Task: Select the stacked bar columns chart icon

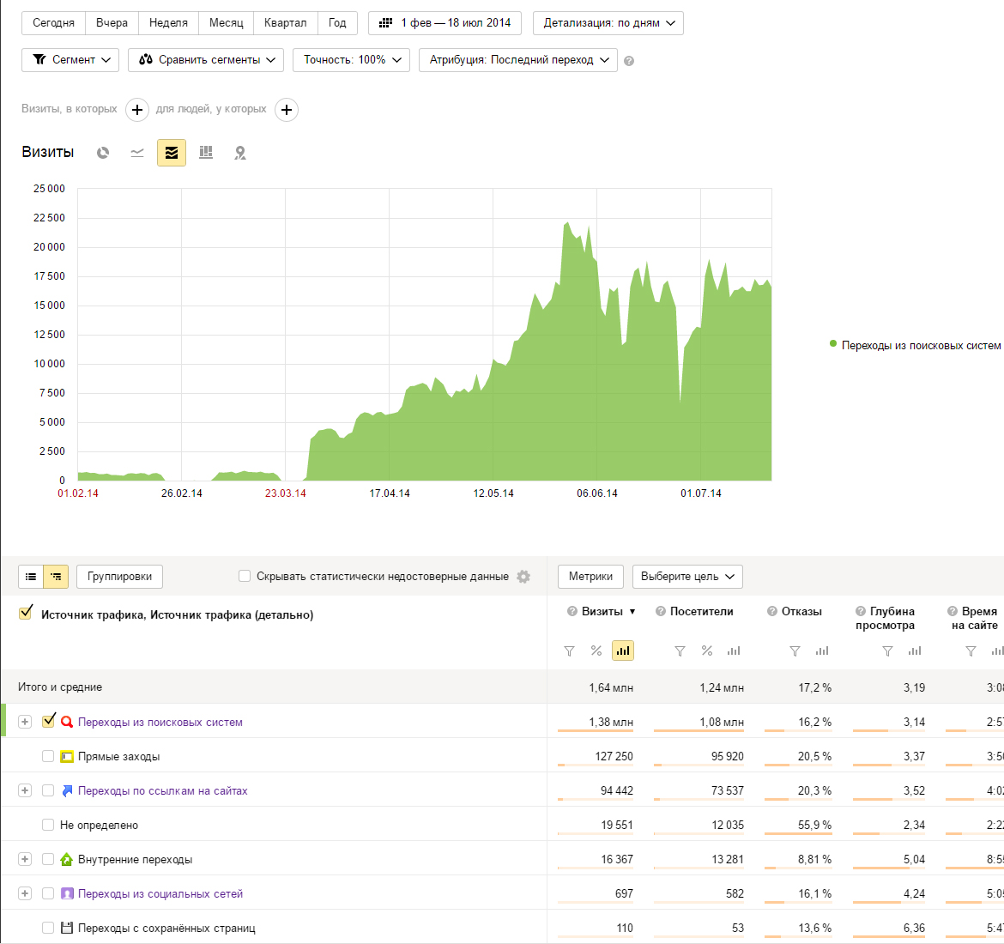Action: pyautogui.click(x=206, y=153)
